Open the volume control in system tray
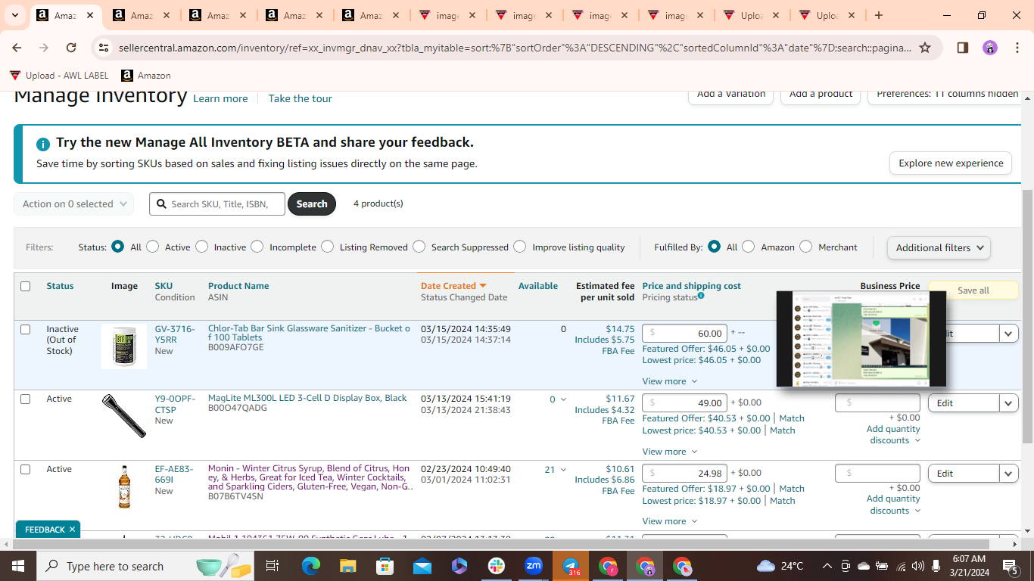Viewport: 1034px width, 581px height. 918,566
